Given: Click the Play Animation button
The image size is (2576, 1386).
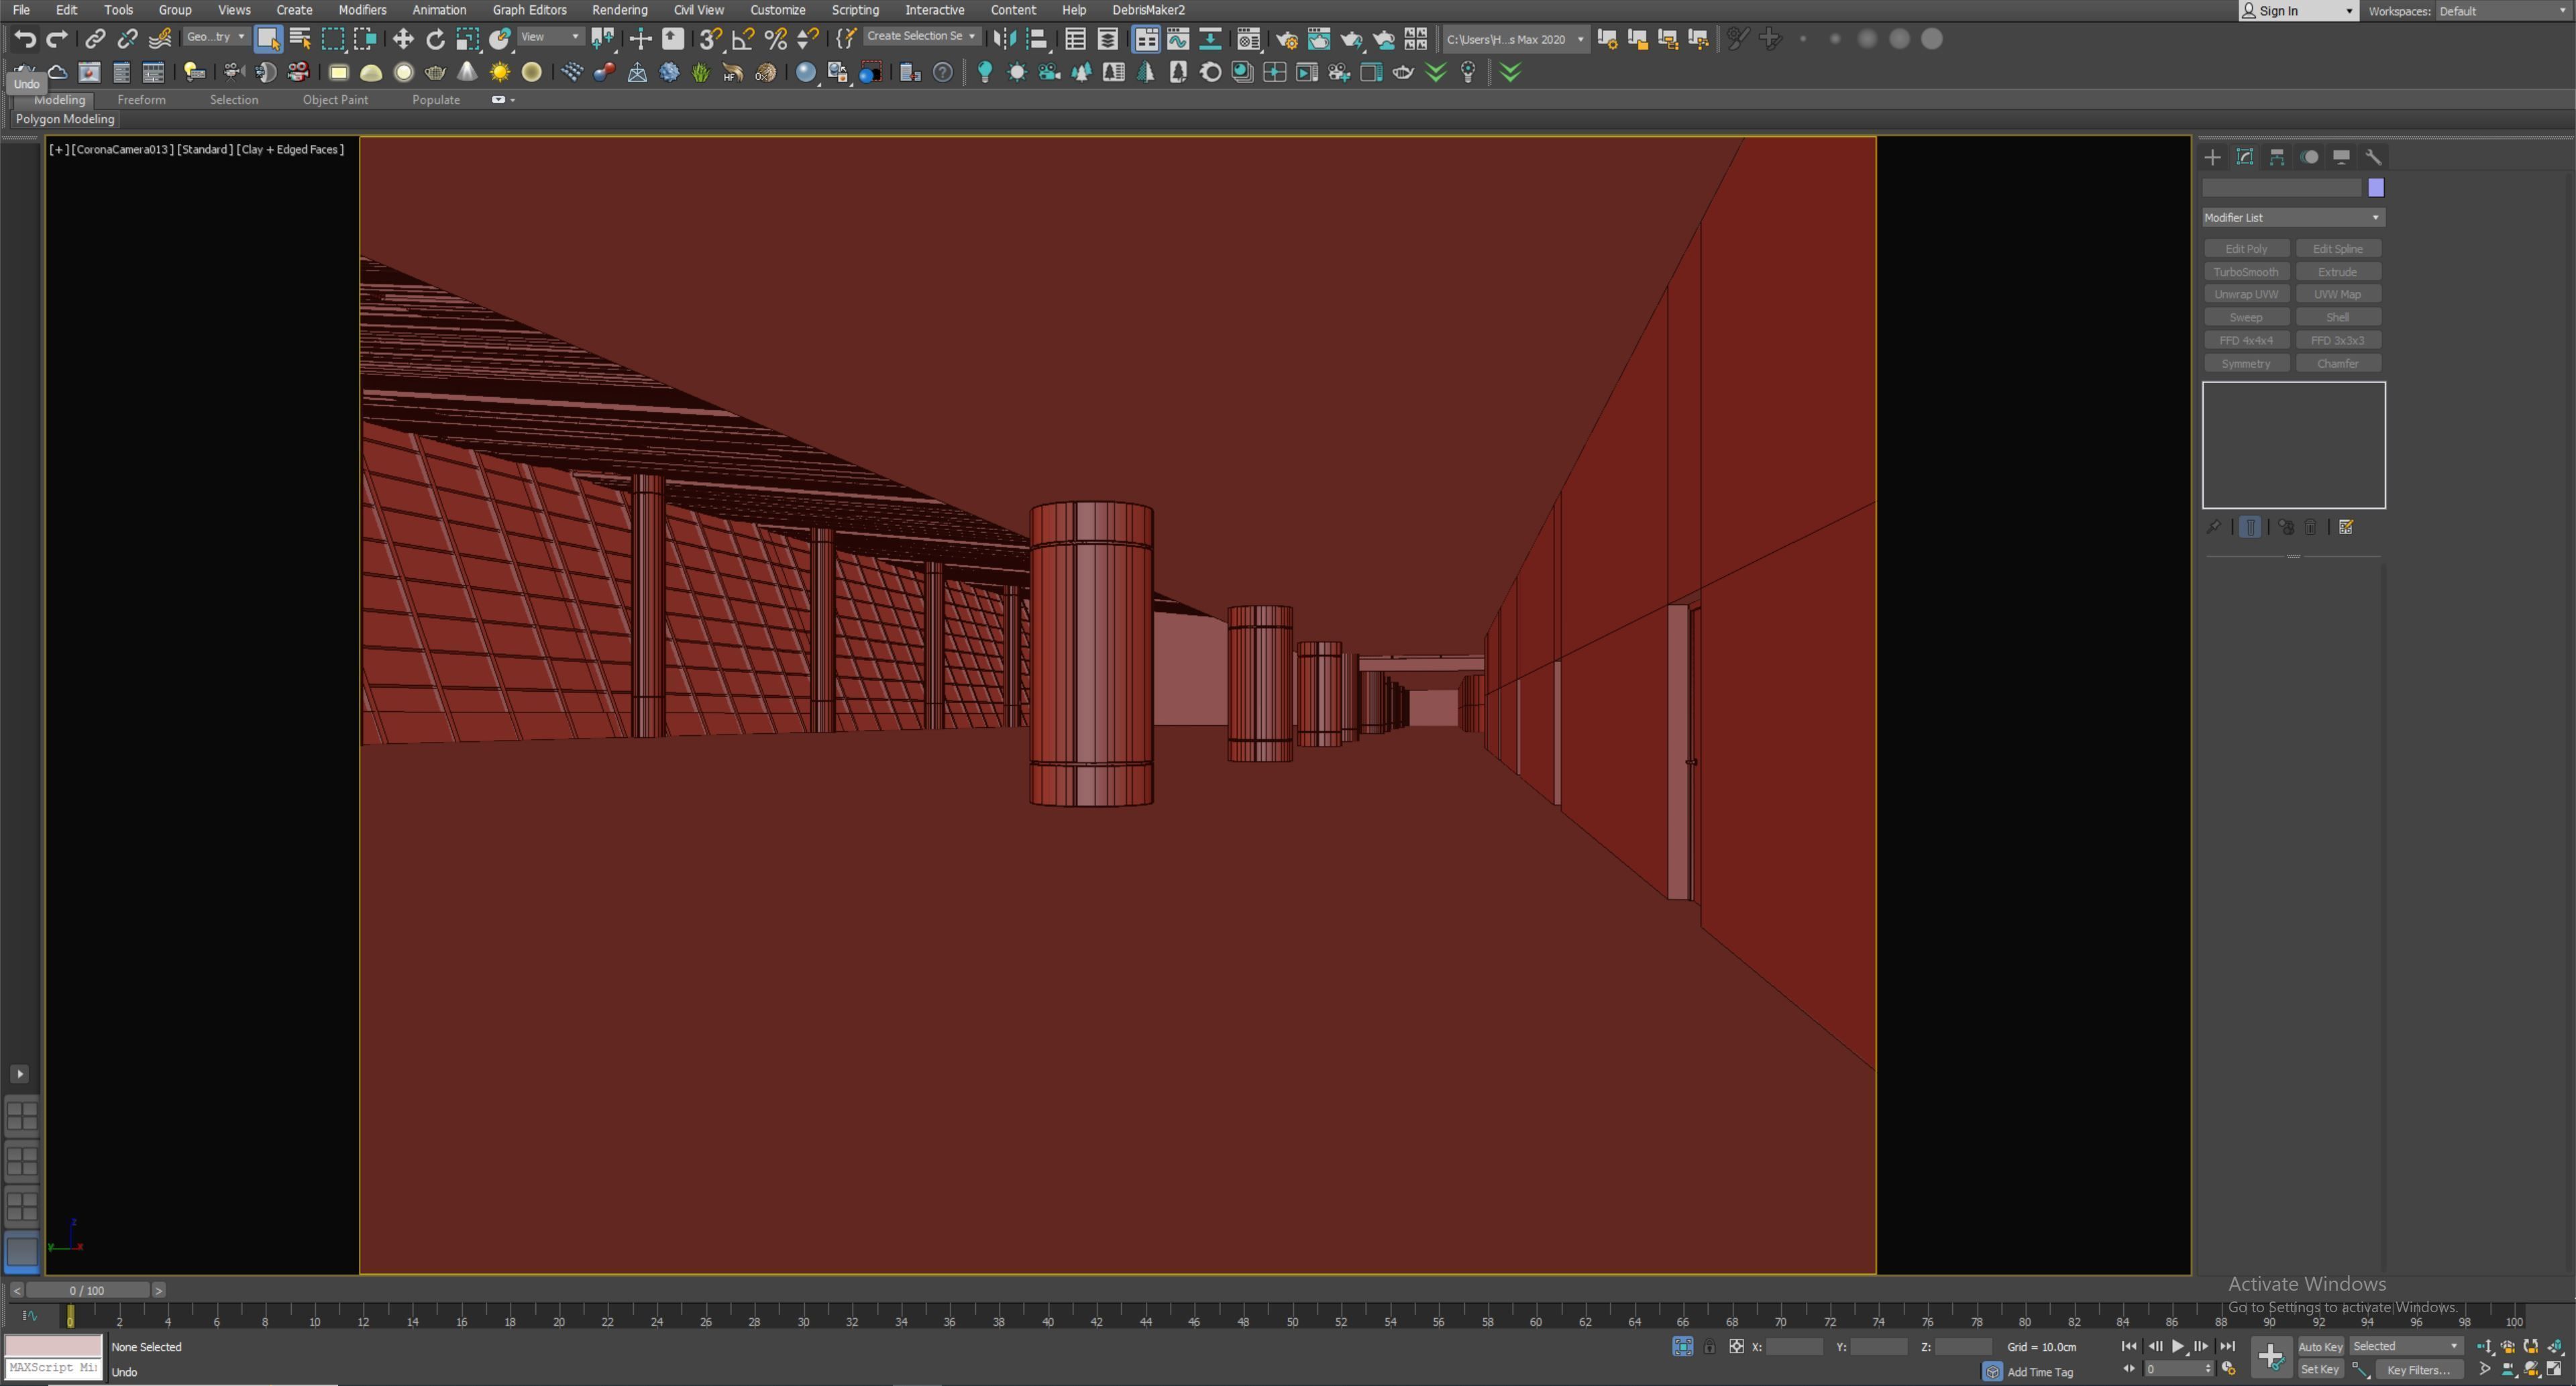Looking at the screenshot, I should (2178, 1347).
